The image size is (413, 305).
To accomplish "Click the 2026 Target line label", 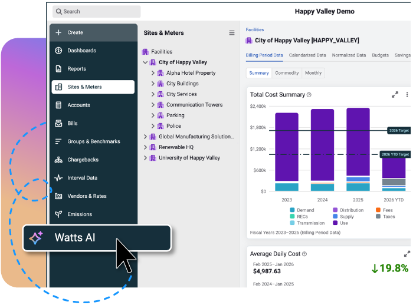I will 399,130.
